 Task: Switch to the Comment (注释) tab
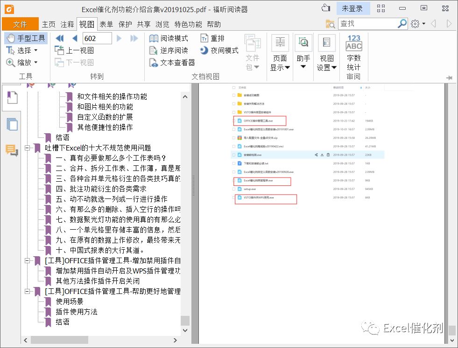point(67,24)
